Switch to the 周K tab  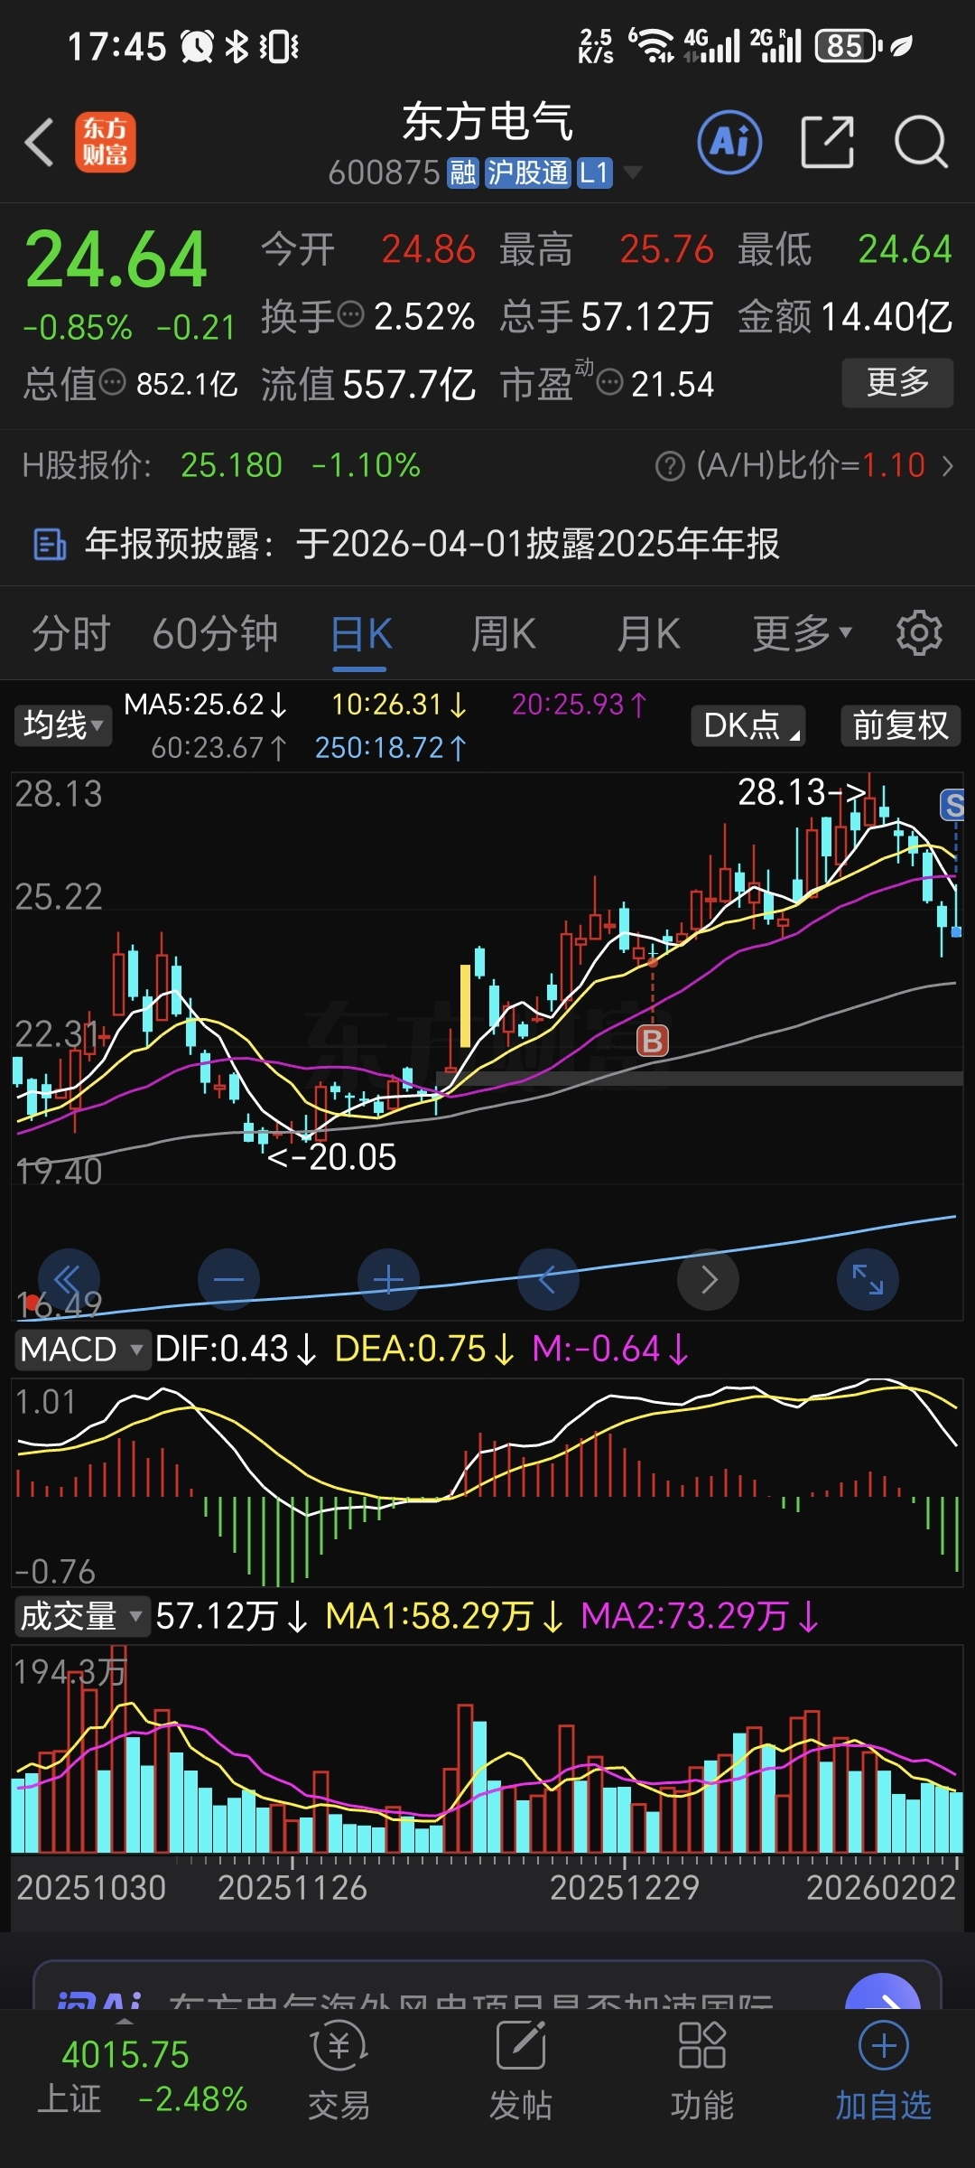pos(504,633)
